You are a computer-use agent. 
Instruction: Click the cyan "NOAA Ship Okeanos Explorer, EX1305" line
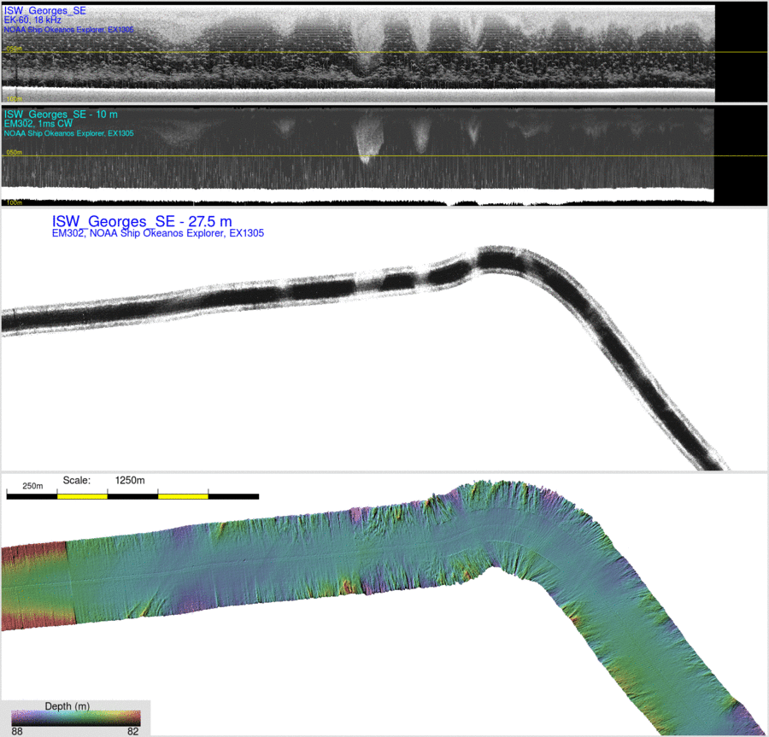[x=68, y=133]
